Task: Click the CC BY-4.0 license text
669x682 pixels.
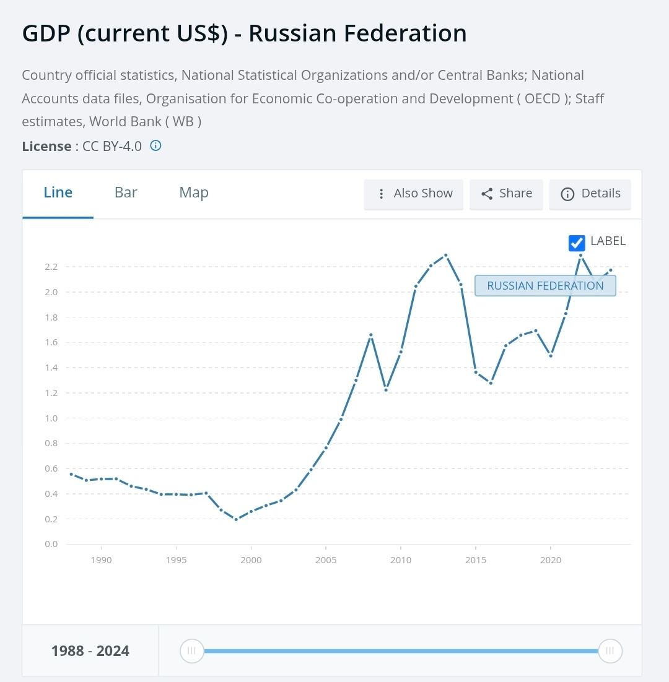Action: pyautogui.click(x=112, y=146)
